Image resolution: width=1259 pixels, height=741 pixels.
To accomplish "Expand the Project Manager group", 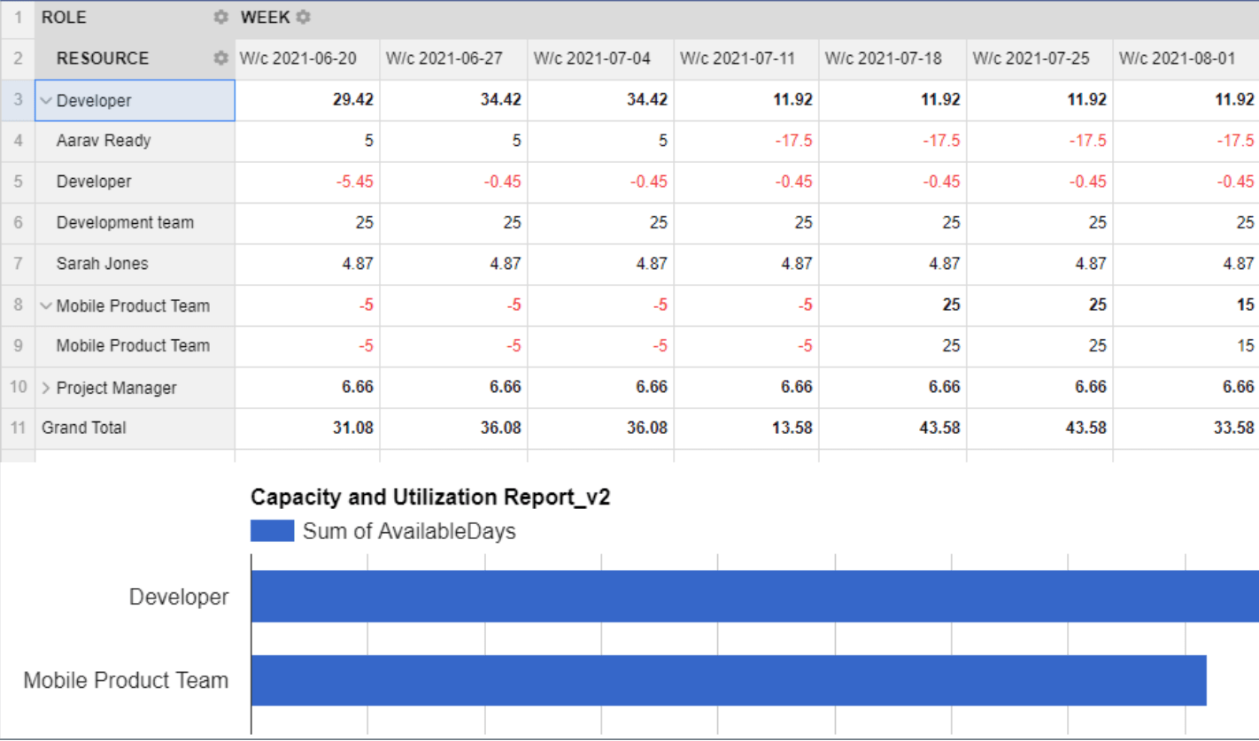I will coord(46,388).
